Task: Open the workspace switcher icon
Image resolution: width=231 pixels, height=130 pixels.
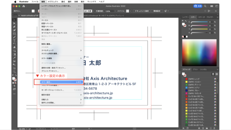Action: [x=217, y=6]
